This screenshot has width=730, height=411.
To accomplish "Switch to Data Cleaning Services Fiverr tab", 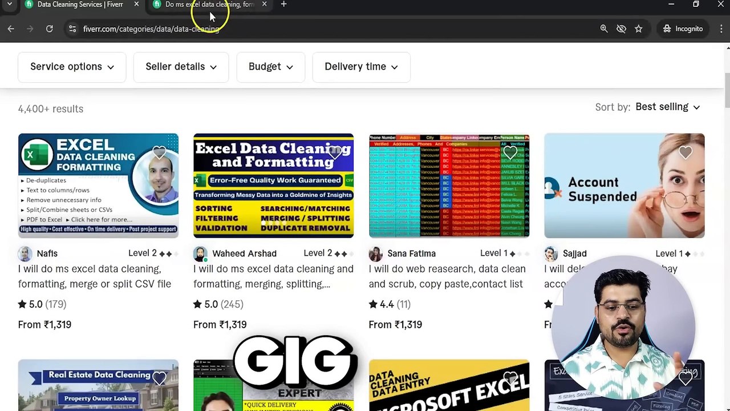I will (80, 5).
